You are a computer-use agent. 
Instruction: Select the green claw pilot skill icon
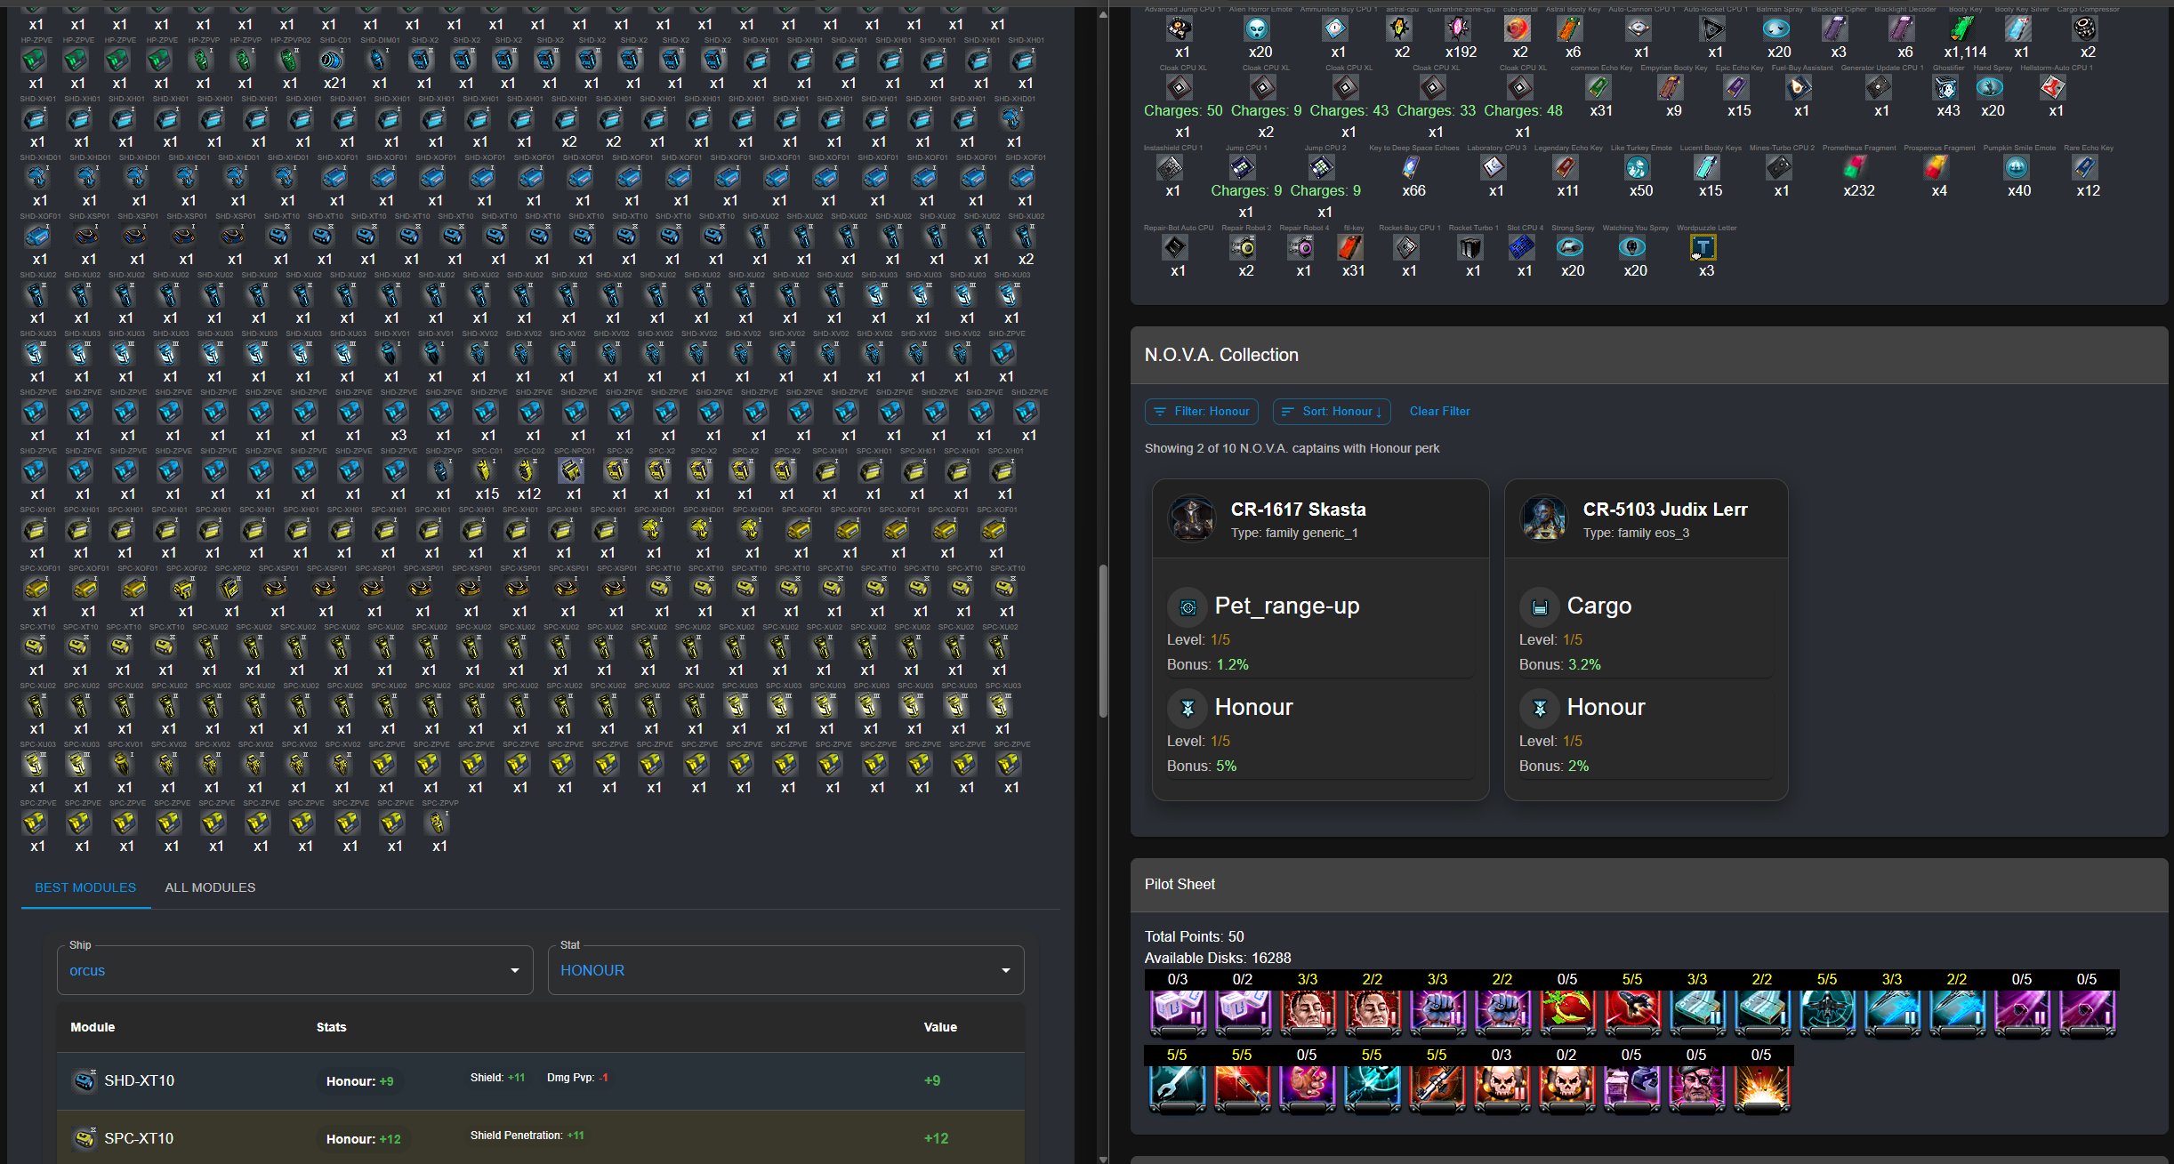pos(1567,1013)
